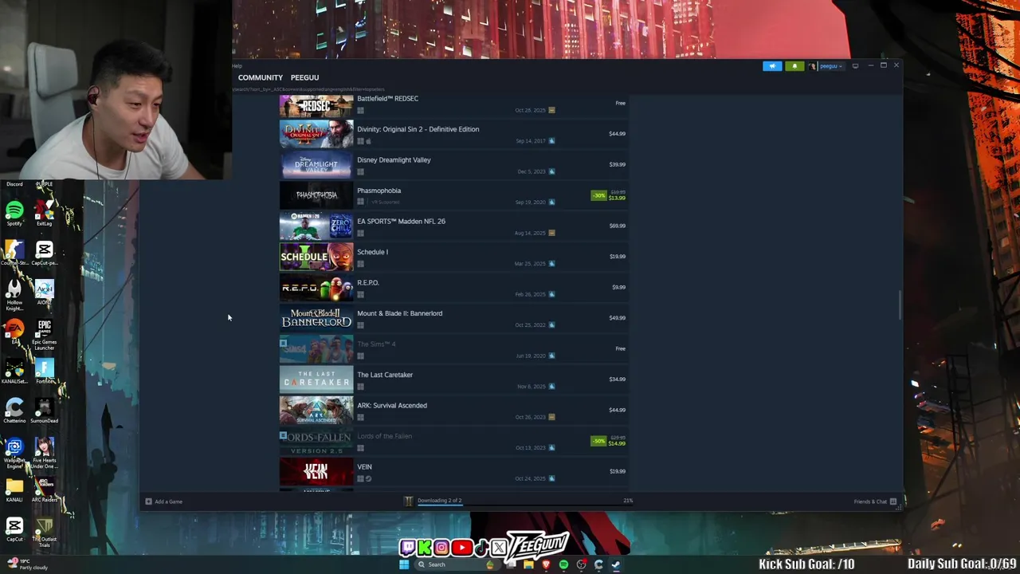The width and height of the screenshot is (1020, 574).
Task: Click the Free label on Battlefield REDSEC
Action: tap(620, 104)
